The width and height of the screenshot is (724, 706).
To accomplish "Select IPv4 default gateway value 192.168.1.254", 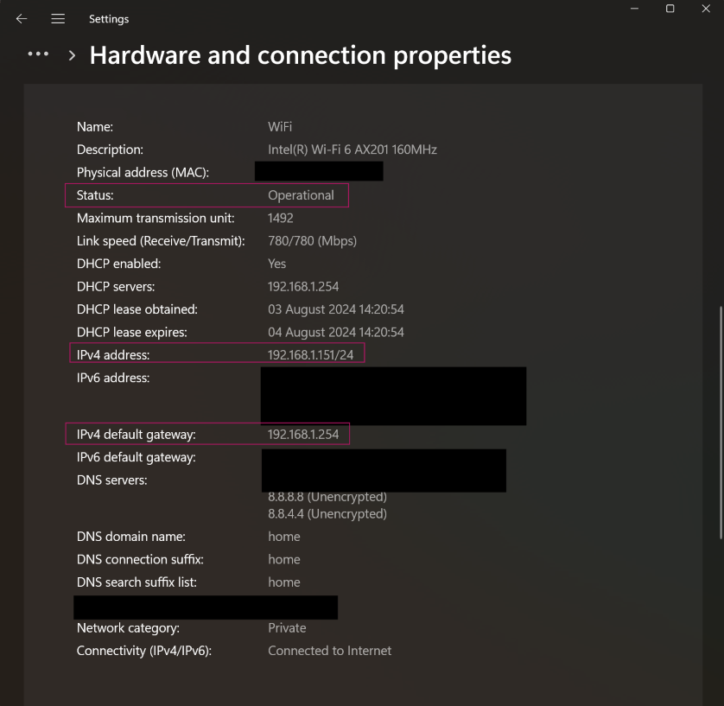I will click(303, 435).
